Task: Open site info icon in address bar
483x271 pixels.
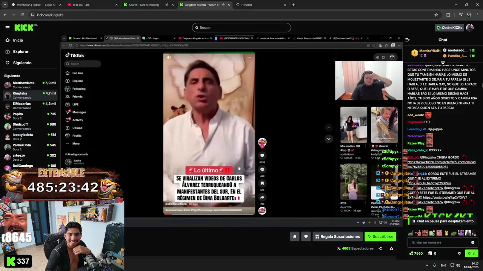Action: [32, 15]
